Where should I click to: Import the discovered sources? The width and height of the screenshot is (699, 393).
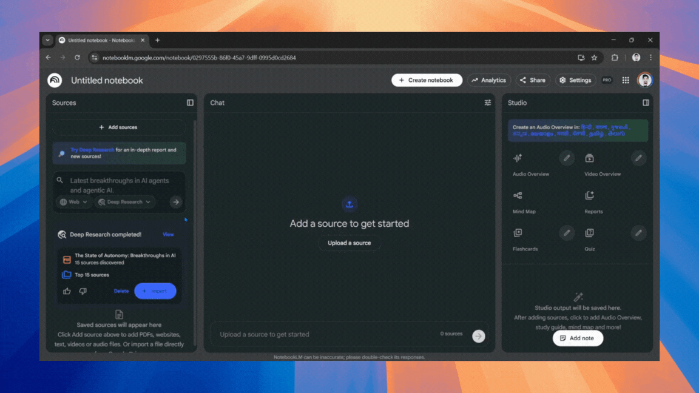click(x=155, y=291)
